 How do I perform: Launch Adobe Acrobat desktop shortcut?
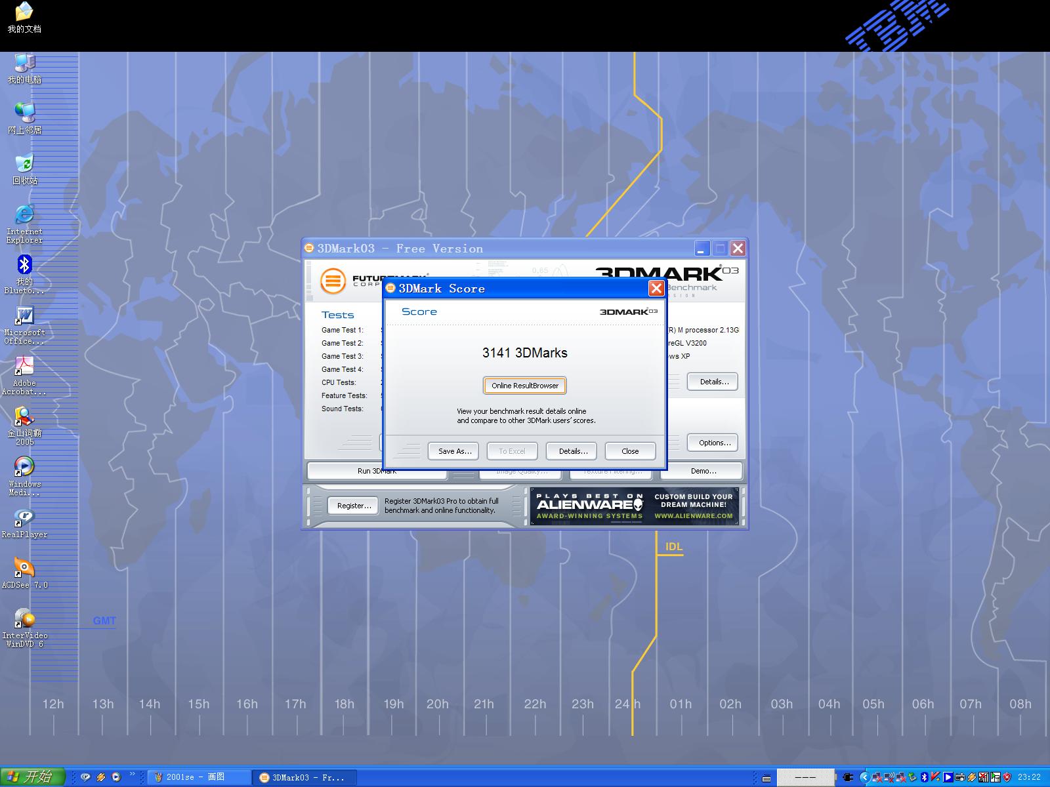[24, 367]
